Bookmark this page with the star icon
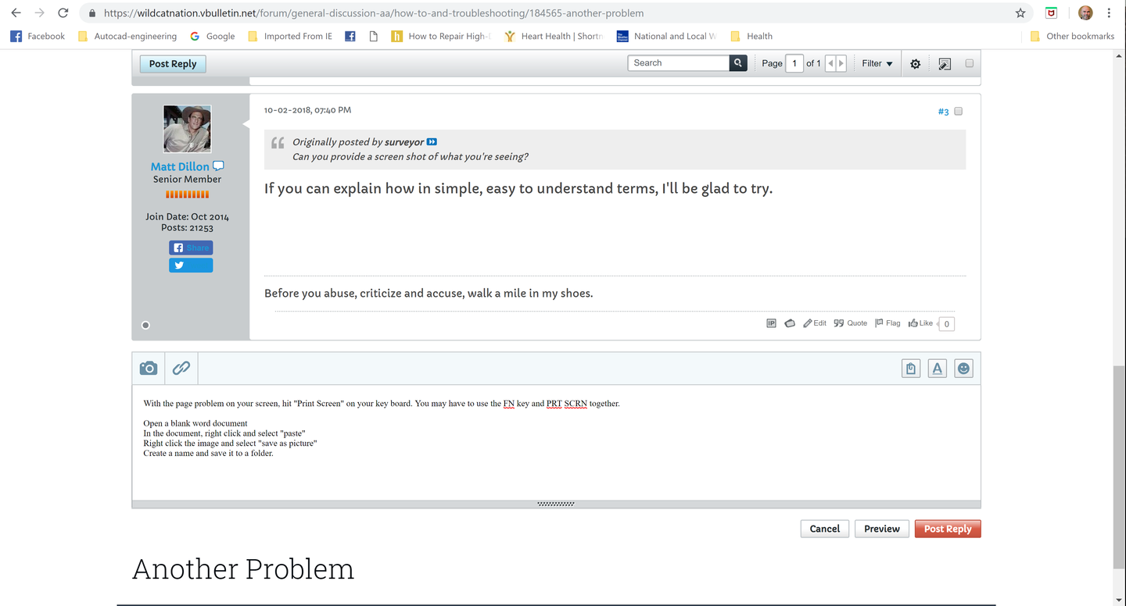This screenshot has width=1126, height=606. coord(1020,13)
